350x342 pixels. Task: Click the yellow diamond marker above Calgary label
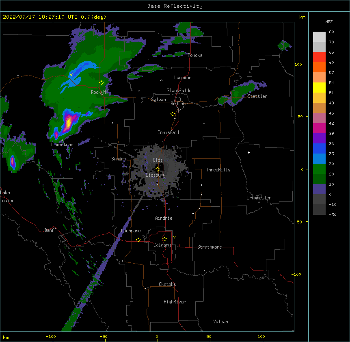point(164,239)
